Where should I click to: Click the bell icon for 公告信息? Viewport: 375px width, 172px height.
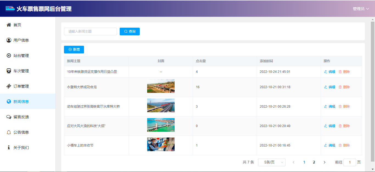pos(9,132)
